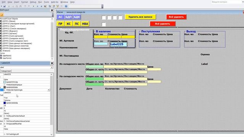Select sheet ZZFFF12 in the project tree
244x137 pixels.
pos(14,29)
